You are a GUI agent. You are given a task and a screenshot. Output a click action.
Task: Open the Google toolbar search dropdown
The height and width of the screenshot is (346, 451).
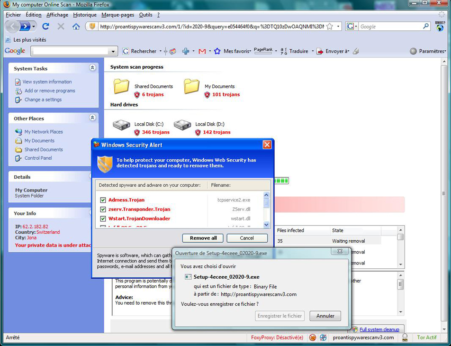coord(113,51)
